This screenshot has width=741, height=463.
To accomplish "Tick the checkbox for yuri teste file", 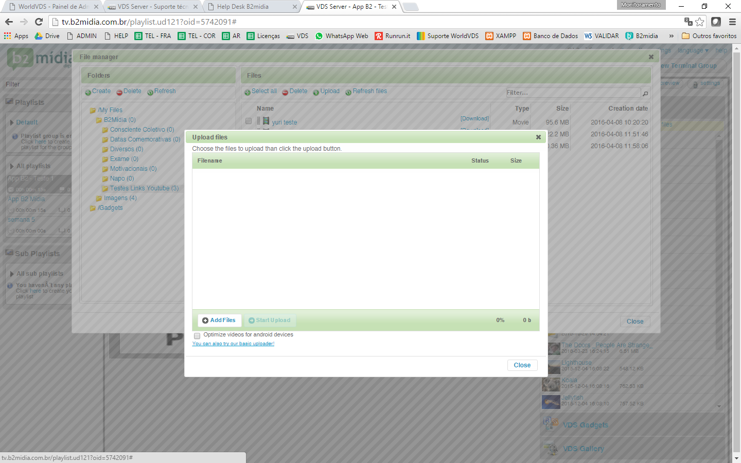I will tap(249, 121).
